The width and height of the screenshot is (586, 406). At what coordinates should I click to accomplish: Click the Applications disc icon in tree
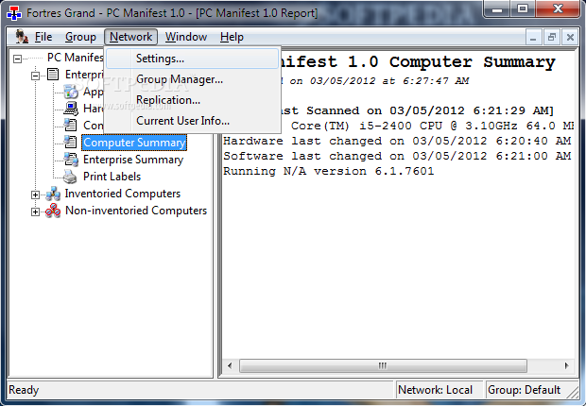tap(71, 92)
